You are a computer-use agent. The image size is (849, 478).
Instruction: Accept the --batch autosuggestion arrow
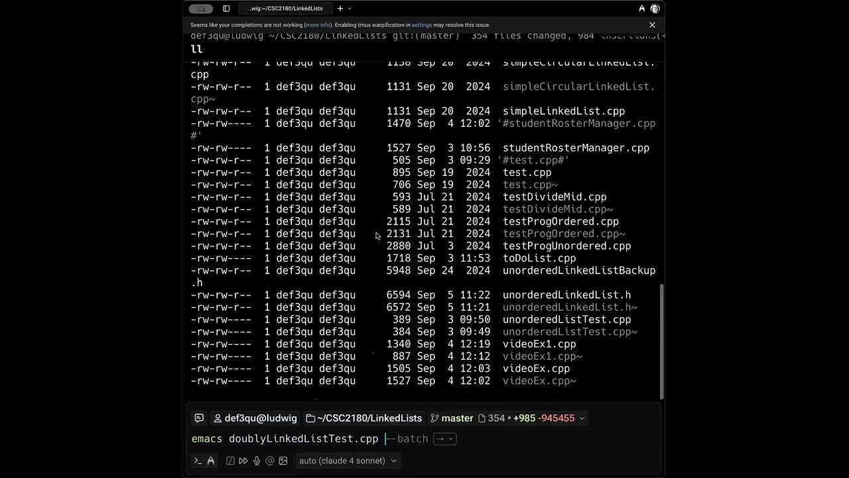pyautogui.click(x=444, y=439)
